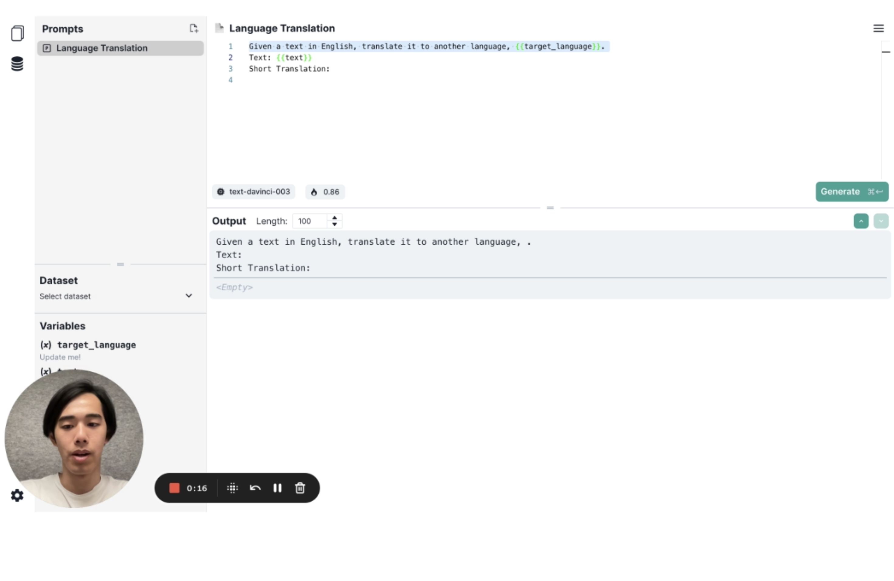
Task: Click into the Length input field
Action: coord(310,221)
